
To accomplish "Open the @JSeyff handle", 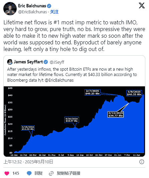I will tap(57, 62).
